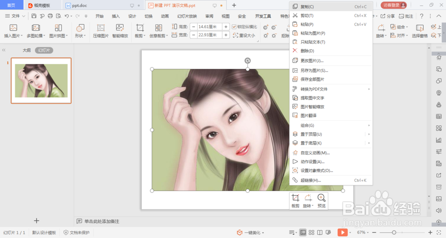Click 单击此处添加备注 notes area

[102, 221]
